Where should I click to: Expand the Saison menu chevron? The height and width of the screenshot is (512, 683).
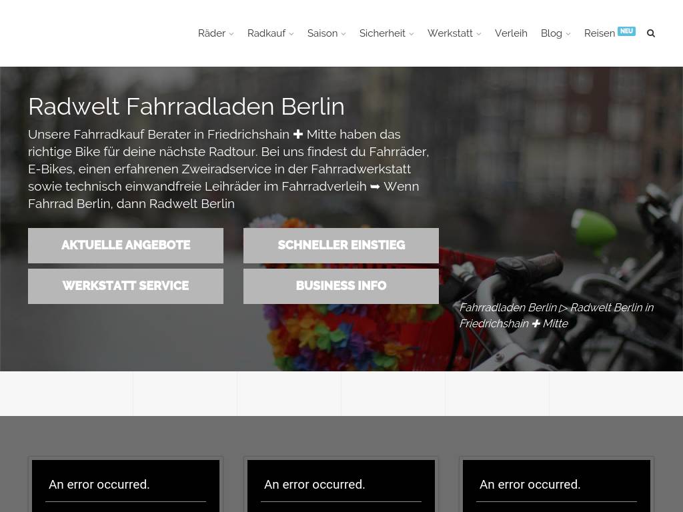pos(344,34)
